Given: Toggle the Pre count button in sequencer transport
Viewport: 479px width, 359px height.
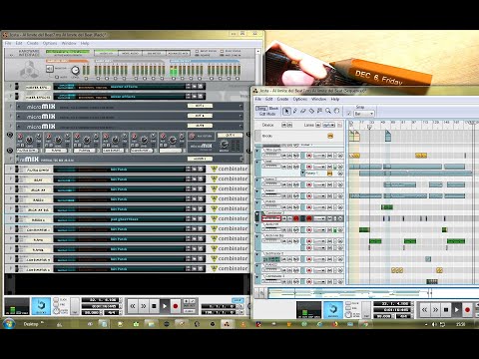Looking at the screenshot, I should pos(348,308).
